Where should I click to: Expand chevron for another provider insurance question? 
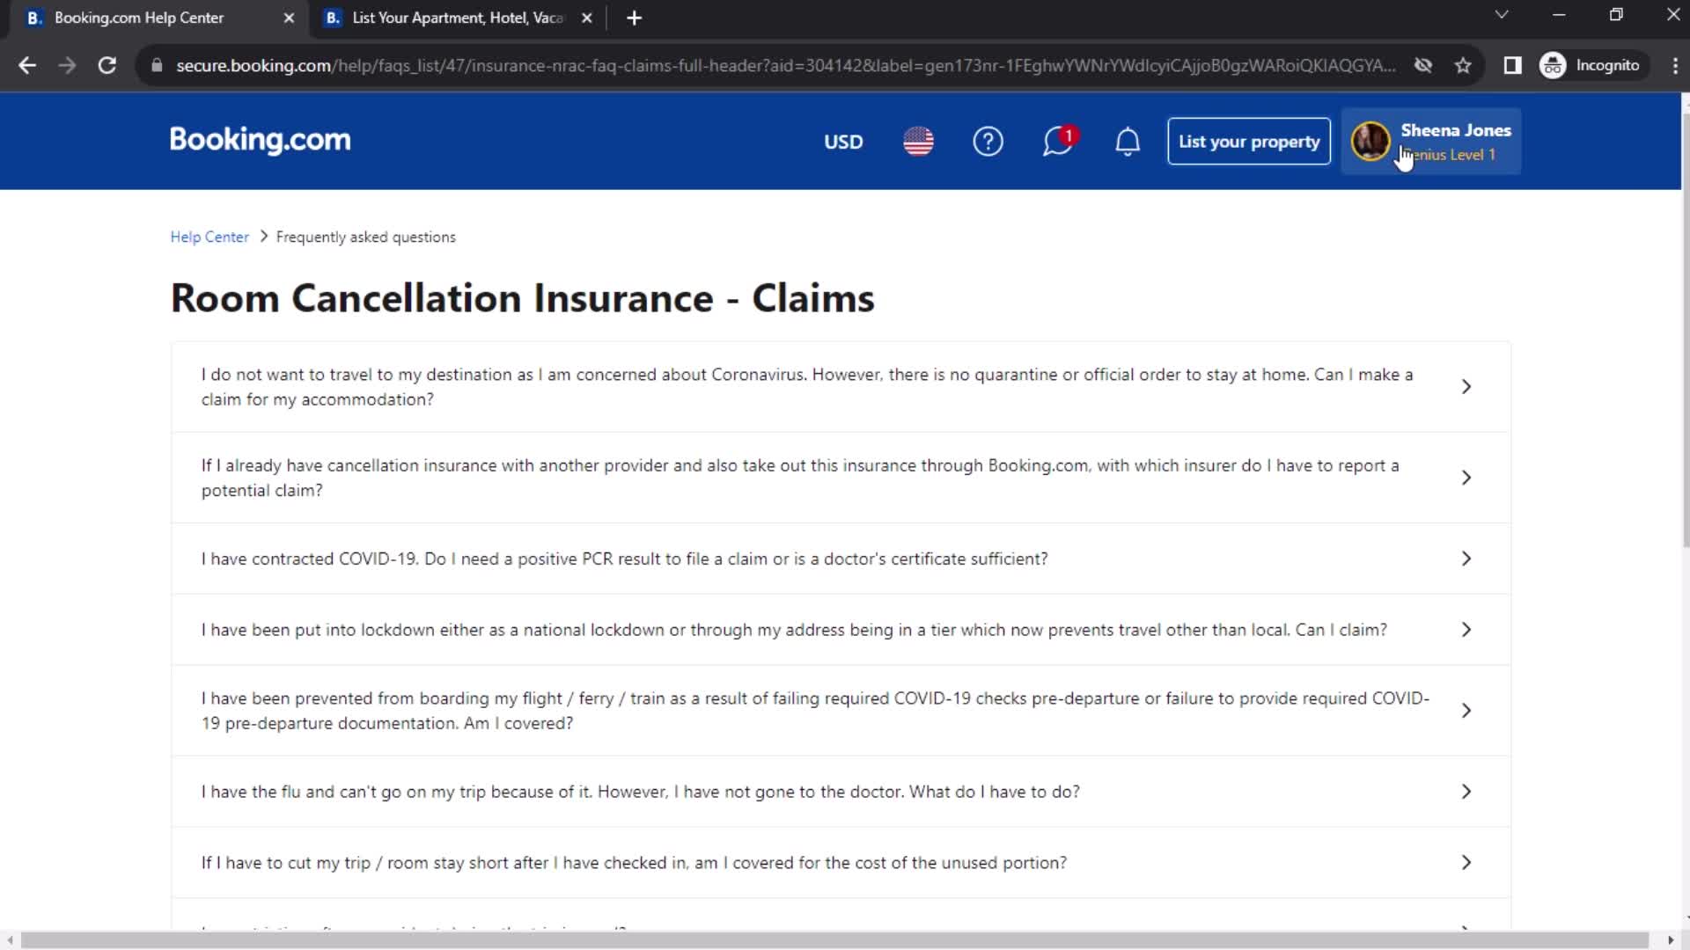pyautogui.click(x=1466, y=478)
